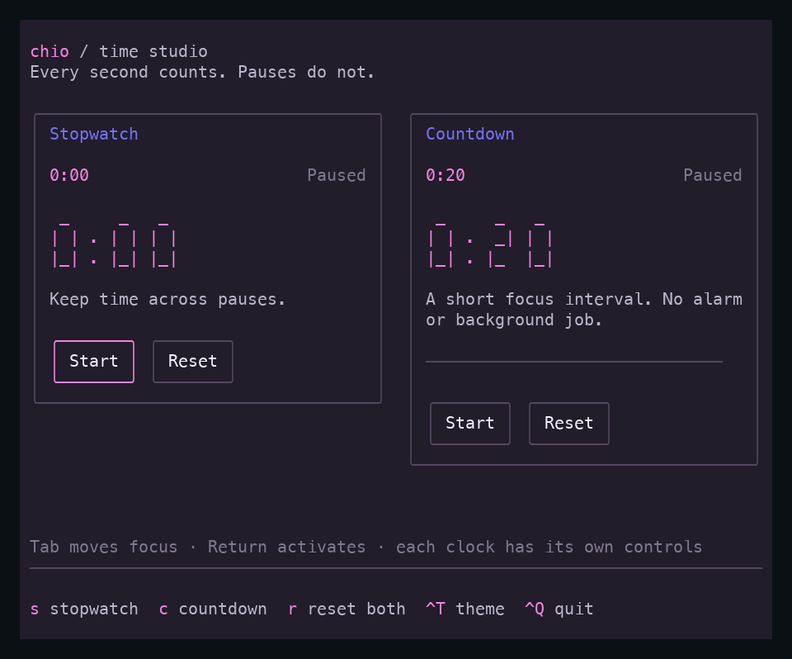Viewport: 792px width, 659px height.
Task: Click the 's stopwatch' footer shortcut
Action: click(x=84, y=609)
